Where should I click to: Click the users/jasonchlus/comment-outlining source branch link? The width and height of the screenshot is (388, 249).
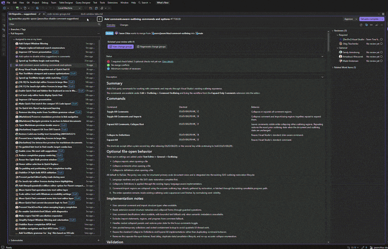172,33
